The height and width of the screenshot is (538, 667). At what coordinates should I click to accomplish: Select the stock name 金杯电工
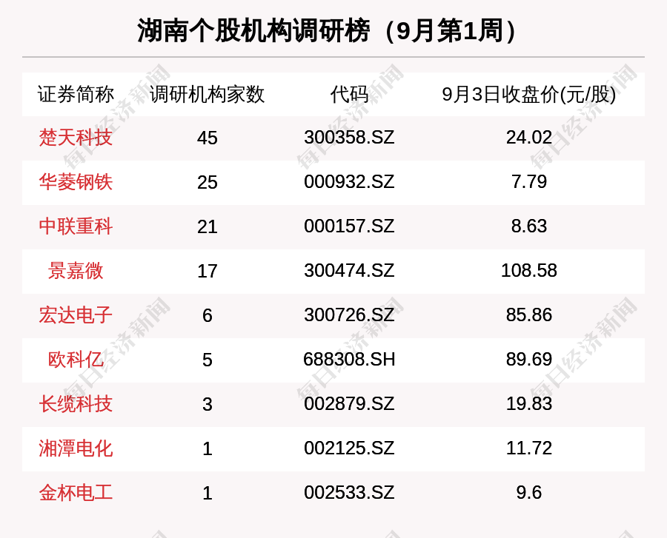[76, 493]
